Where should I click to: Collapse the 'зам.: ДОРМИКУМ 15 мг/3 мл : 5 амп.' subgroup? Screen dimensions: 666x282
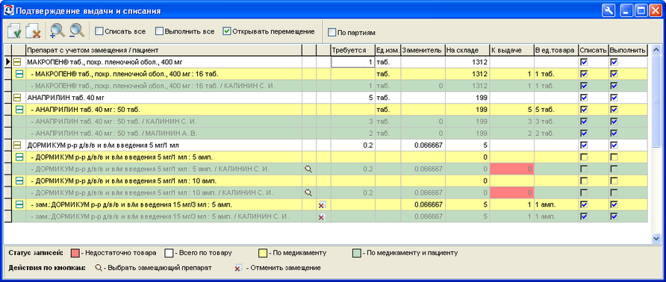[x=19, y=204]
